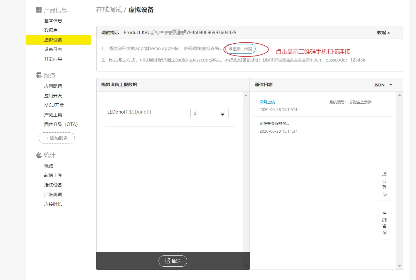Click the 显示二维码 button
416x280 pixels.
(x=240, y=49)
